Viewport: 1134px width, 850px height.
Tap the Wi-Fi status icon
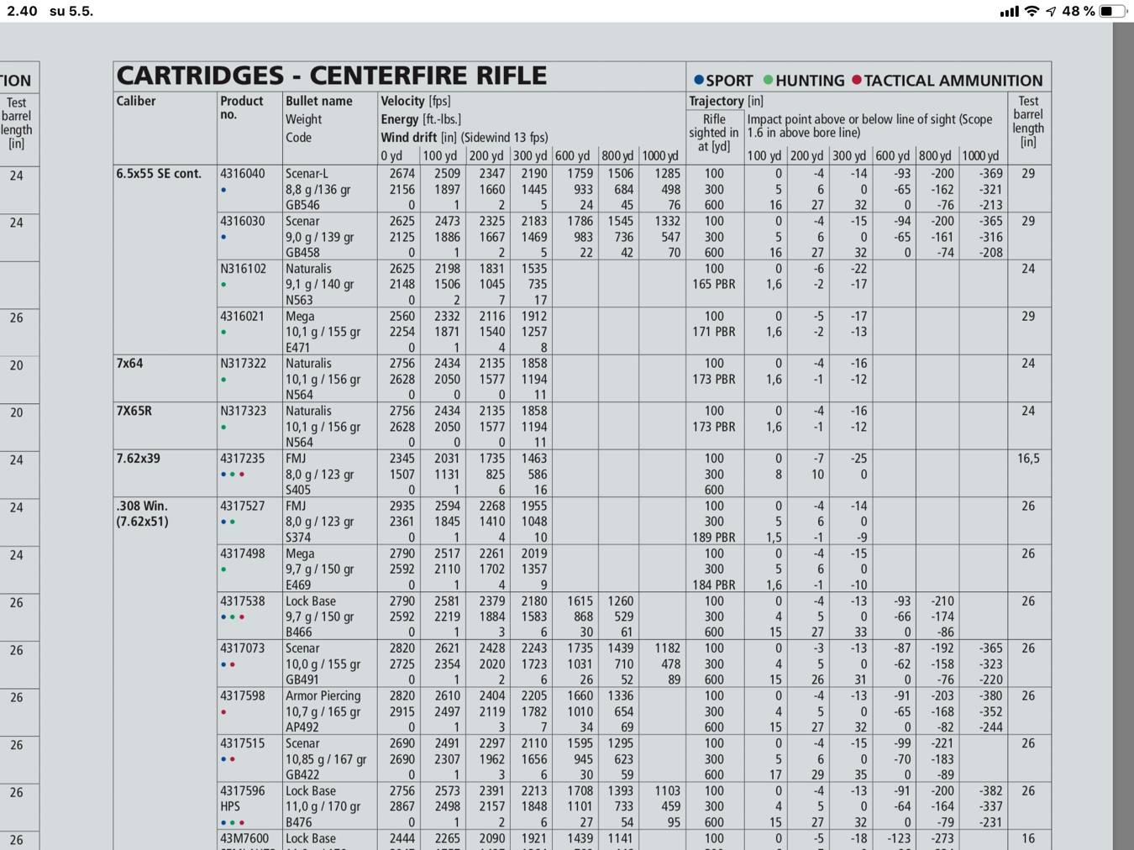(1032, 11)
